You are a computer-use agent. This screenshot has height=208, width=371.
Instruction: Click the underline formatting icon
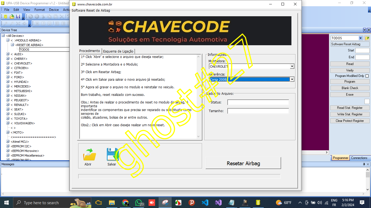pyautogui.click(x=49, y=24)
